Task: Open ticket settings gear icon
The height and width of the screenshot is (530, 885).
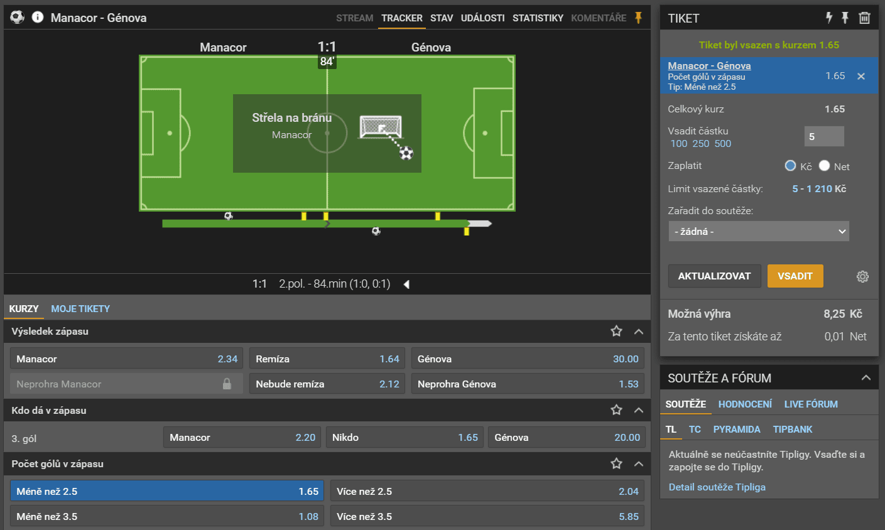Action: [862, 276]
